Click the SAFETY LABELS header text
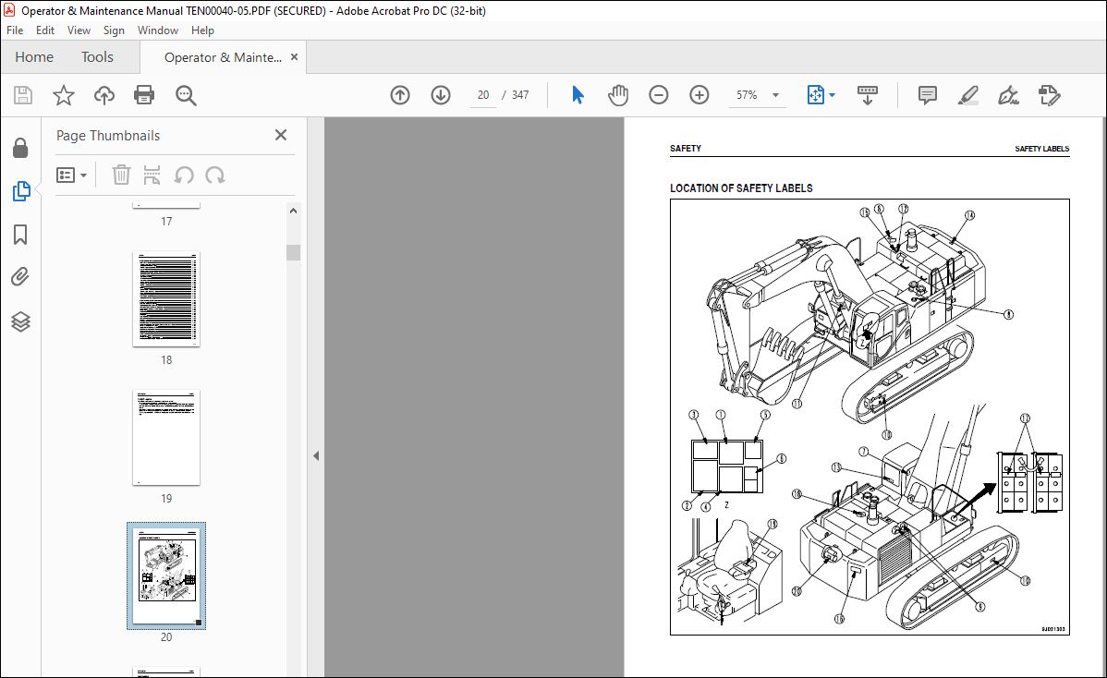This screenshot has height=678, width=1107. click(1042, 149)
